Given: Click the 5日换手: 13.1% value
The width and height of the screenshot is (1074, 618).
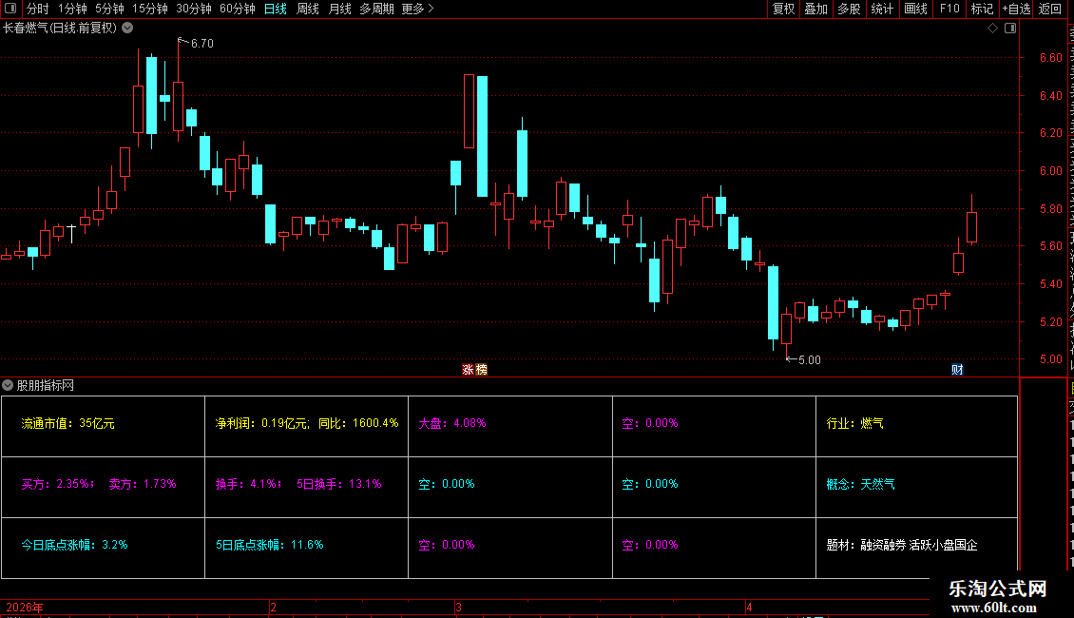Looking at the screenshot, I should pos(339,484).
